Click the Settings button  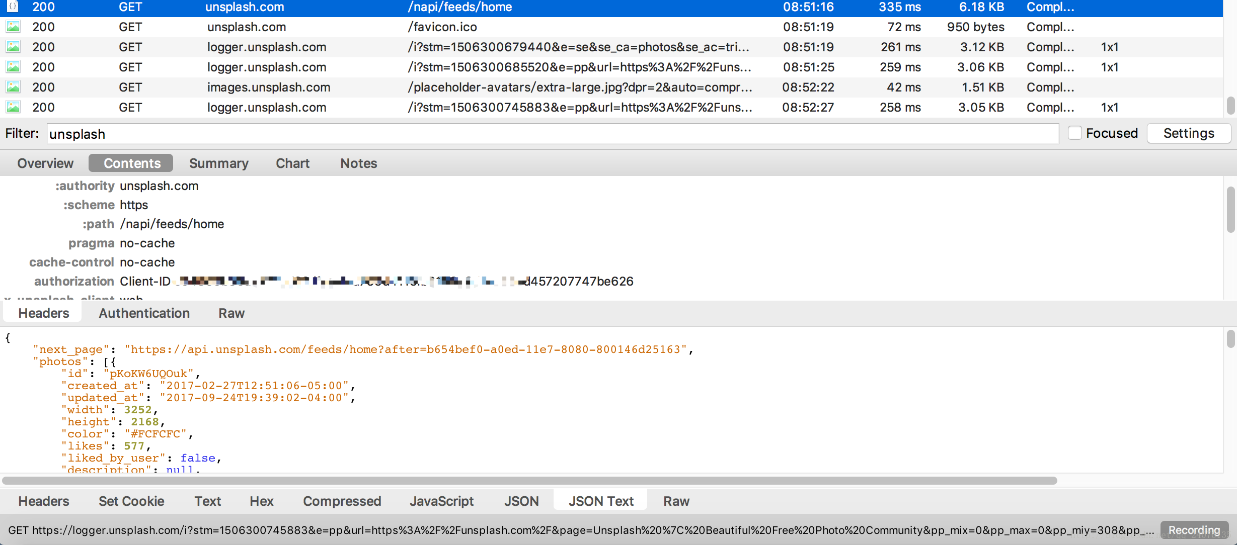(x=1187, y=132)
